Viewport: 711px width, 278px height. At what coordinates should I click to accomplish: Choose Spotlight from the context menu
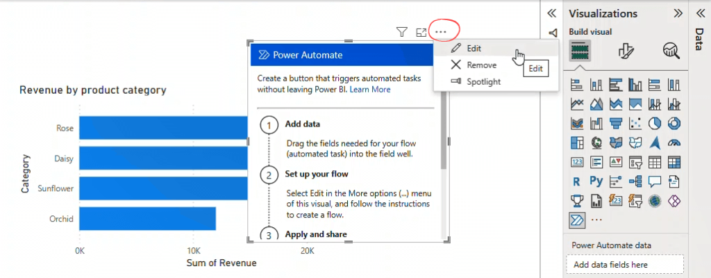(x=496, y=82)
